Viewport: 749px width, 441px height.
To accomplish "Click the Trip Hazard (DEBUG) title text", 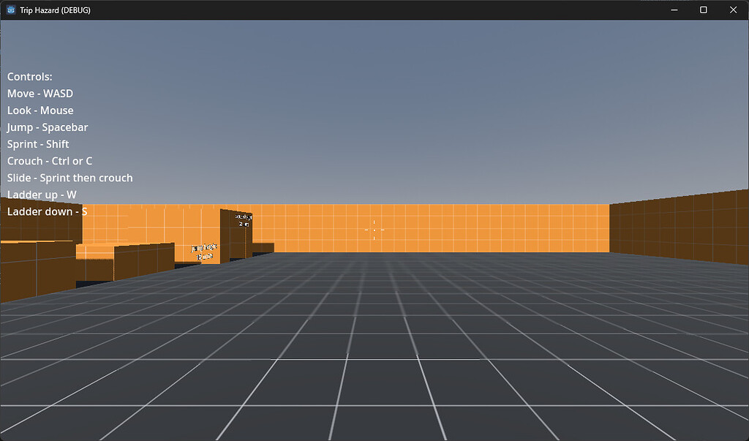I will coord(55,10).
